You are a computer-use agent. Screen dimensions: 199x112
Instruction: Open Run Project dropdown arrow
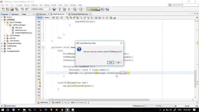(x=72, y=9)
